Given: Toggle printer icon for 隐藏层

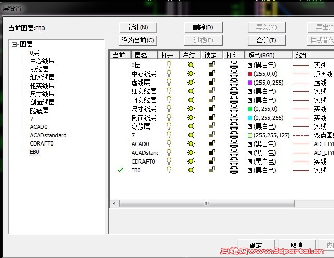Looking at the screenshot, I should point(234,126).
